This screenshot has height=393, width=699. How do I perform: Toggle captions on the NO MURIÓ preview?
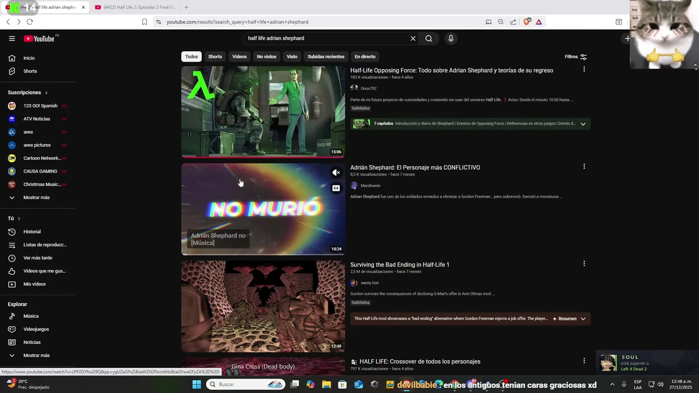(x=336, y=188)
